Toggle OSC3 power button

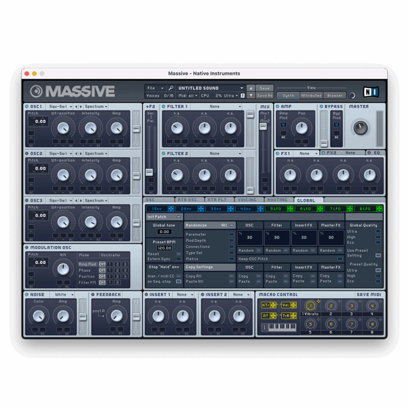pyautogui.click(x=27, y=200)
